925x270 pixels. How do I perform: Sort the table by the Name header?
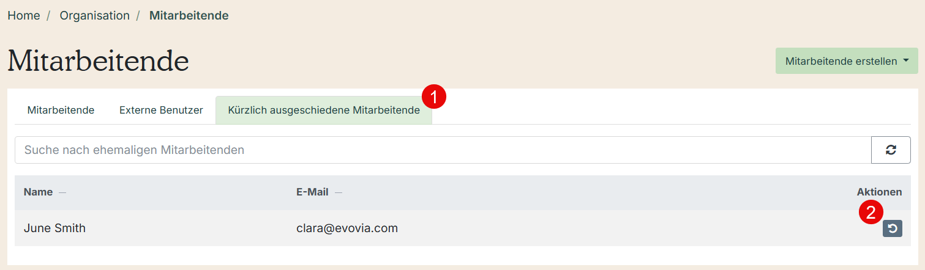(38, 192)
